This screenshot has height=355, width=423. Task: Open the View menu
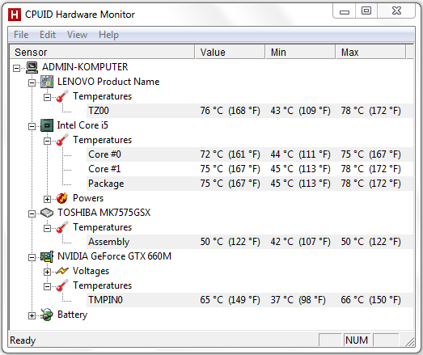[x=77, y=35]
